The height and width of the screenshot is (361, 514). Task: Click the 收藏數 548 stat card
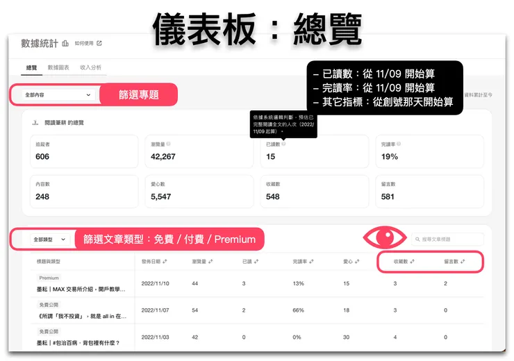click(315, 192)
